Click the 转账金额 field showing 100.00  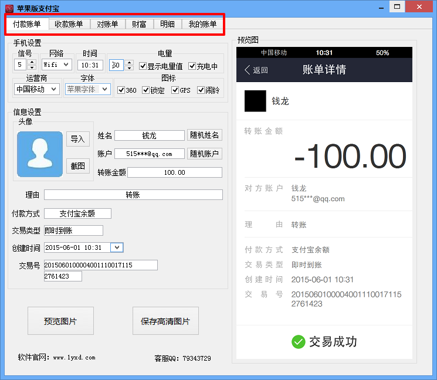tap(175, 172)
